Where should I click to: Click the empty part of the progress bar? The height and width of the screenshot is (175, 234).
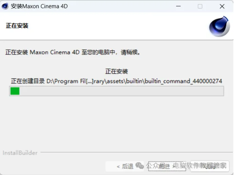pos(122,91)
